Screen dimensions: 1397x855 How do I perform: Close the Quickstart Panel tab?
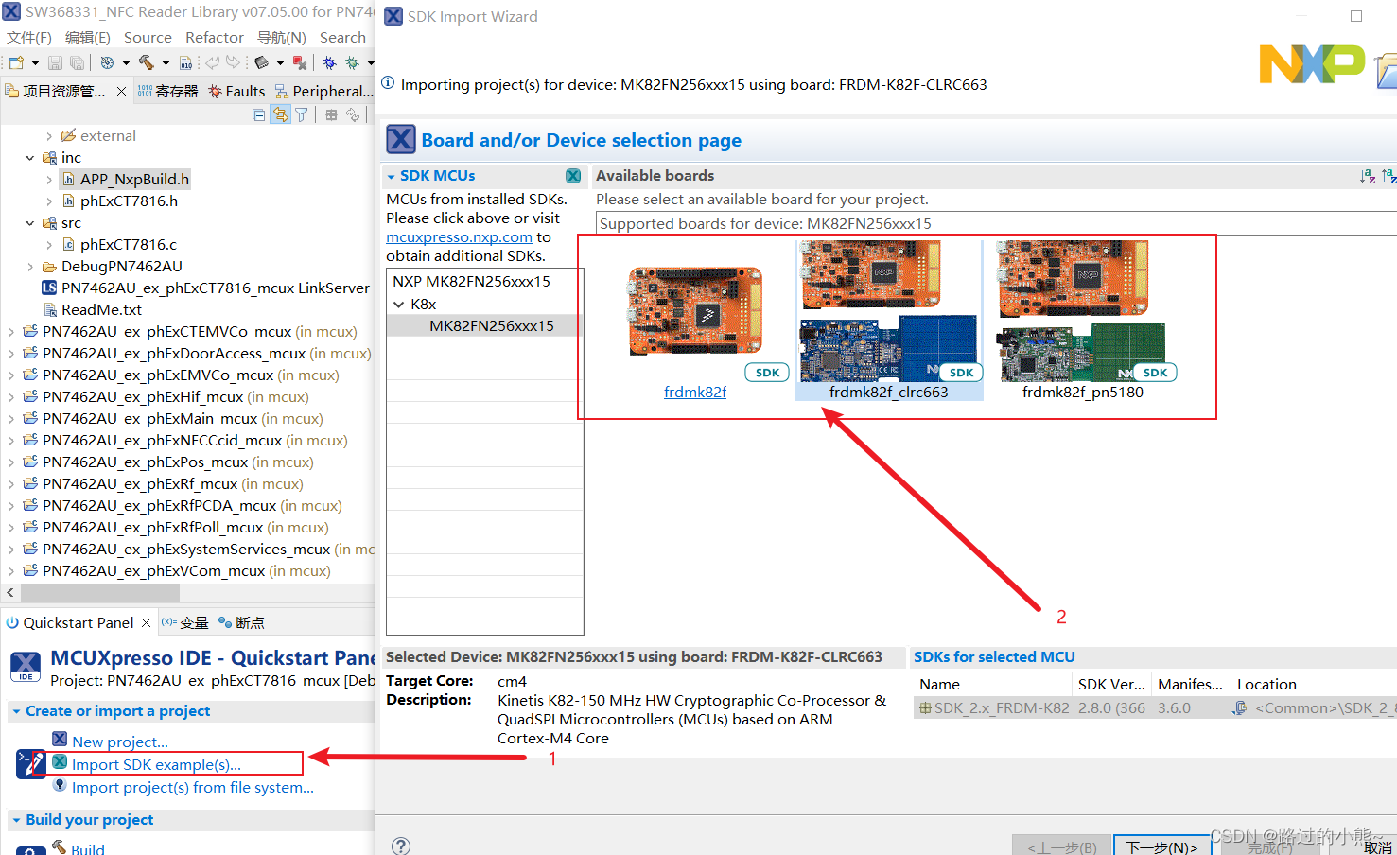pyautogui.click(x=146, y=622)
